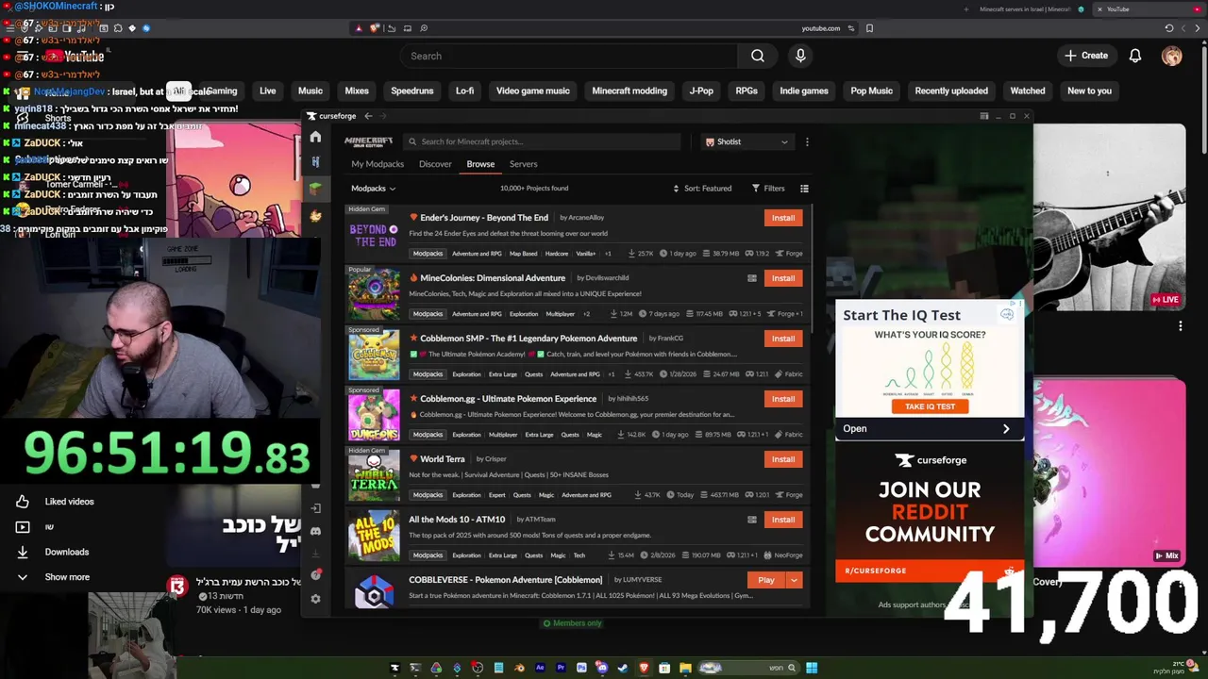The width and height of the screenshot is (1208, 679).
Task: Go back with CurseForge back arrow
Action: (x=368, y=116)
